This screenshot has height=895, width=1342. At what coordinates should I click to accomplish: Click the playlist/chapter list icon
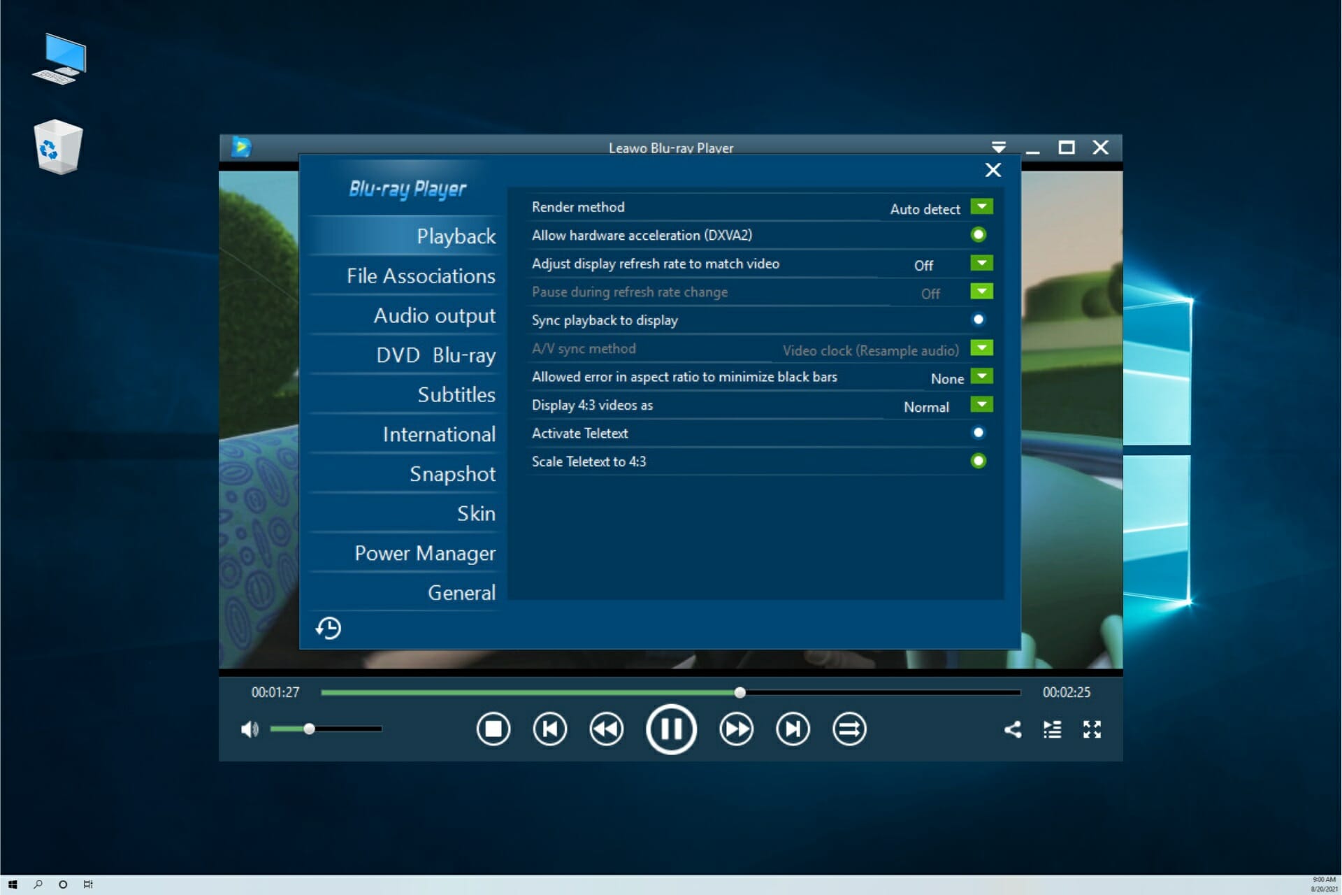click(1053, 728)
